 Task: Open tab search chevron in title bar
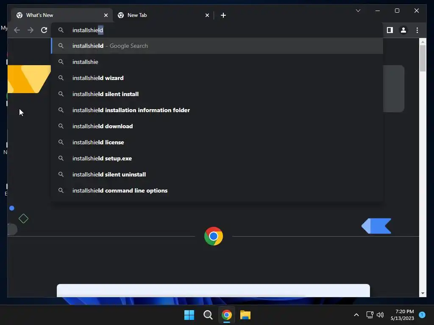click(x=358, y=11)
